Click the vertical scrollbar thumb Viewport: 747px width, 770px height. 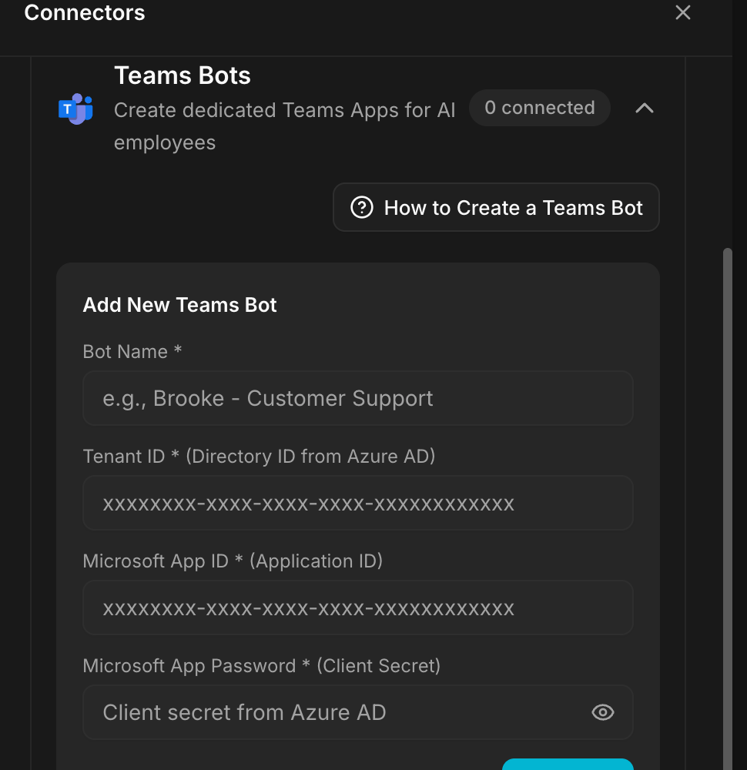tap(727, 509)
